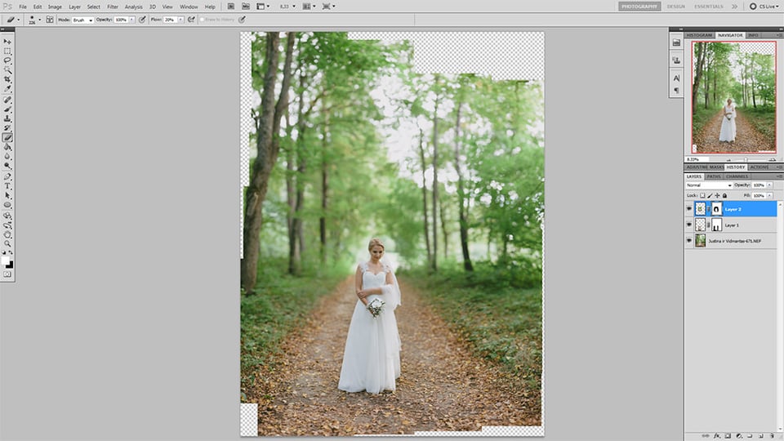Select the Eraser tool in toolbox

pyautogui.click(x=7, y=137)
